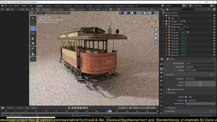The width and height of the screenshot is (217, 122).
Task: Hide the carriage collection in outliner
Action: coord(214,21)
